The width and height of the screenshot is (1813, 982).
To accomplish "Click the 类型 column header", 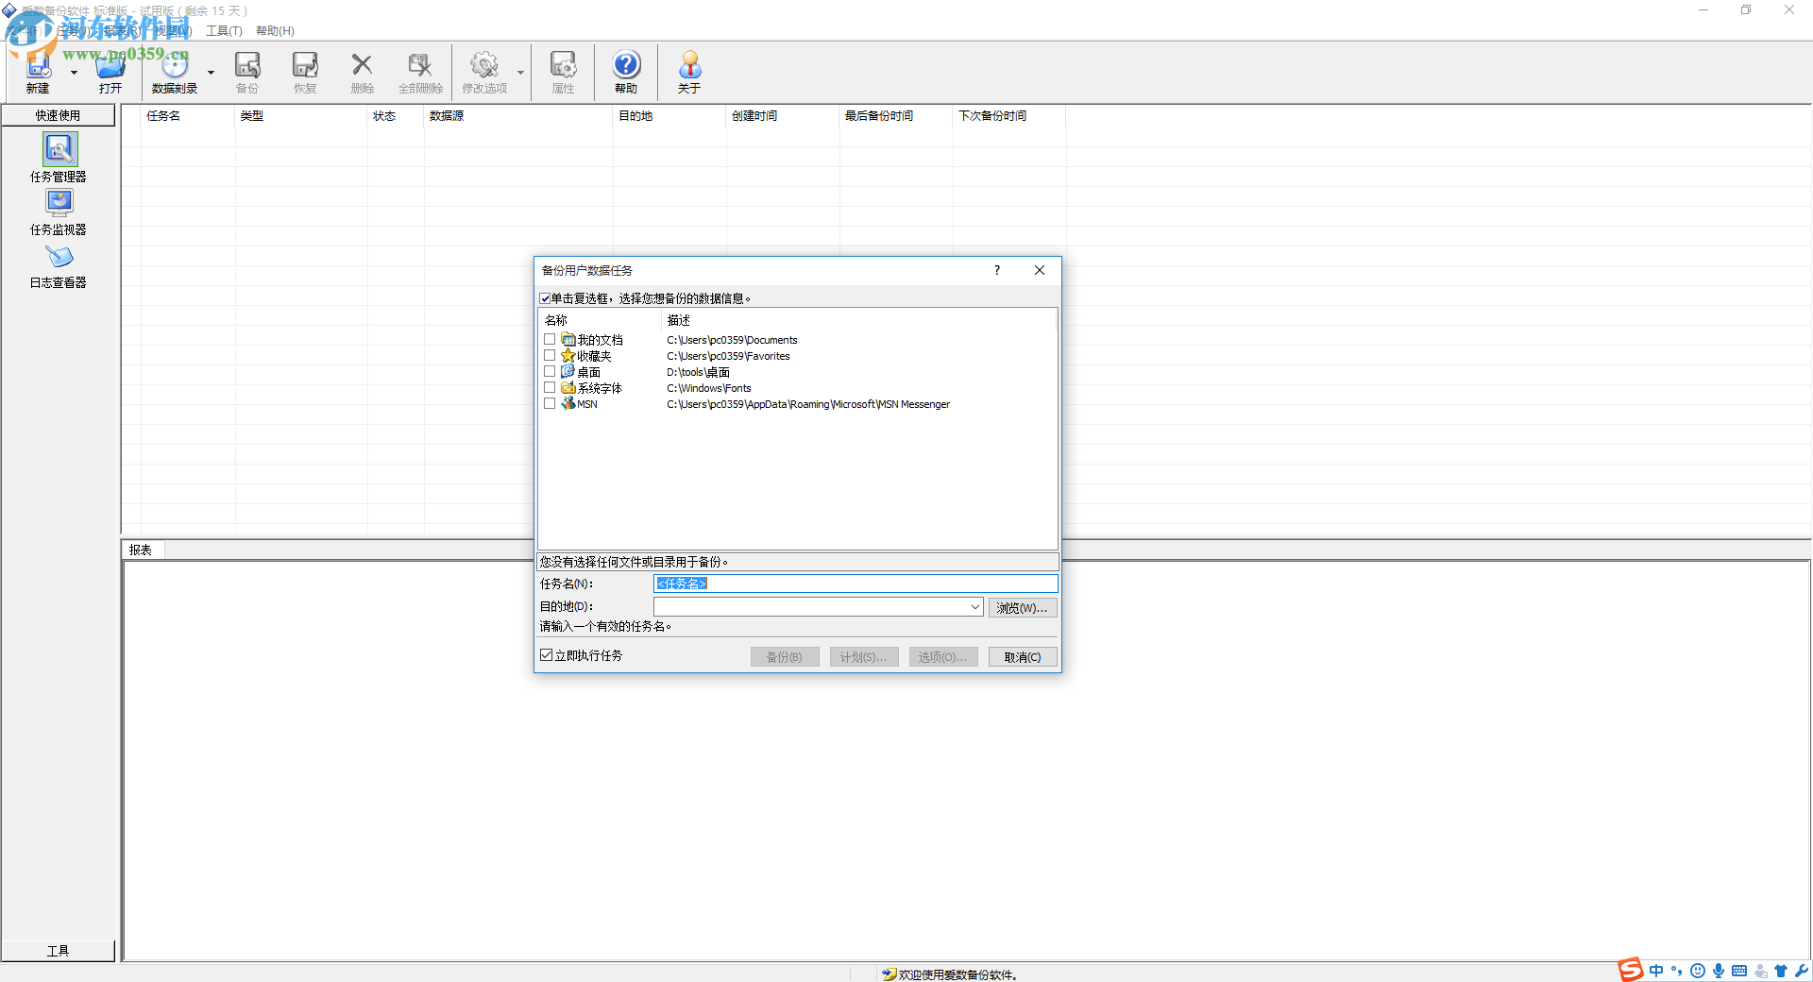I will (301, 115).
